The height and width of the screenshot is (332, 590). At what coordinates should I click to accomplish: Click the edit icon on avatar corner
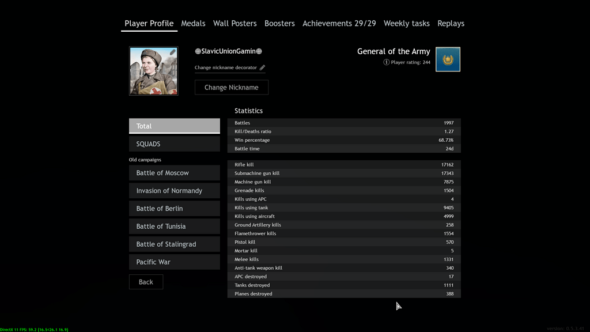point(172,52)
